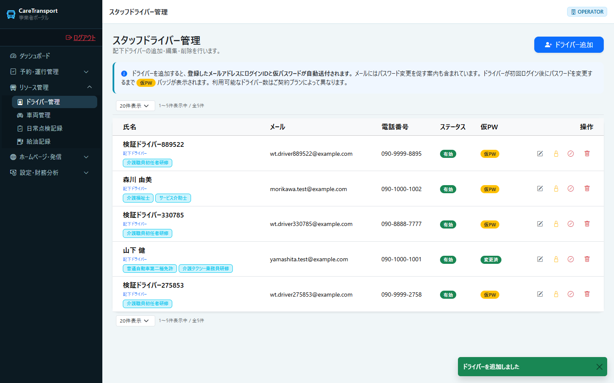The width and height of the screenshot is (614, 383).
Task: Click lock icon in 山下 健 row
Action: click(556, 259)
